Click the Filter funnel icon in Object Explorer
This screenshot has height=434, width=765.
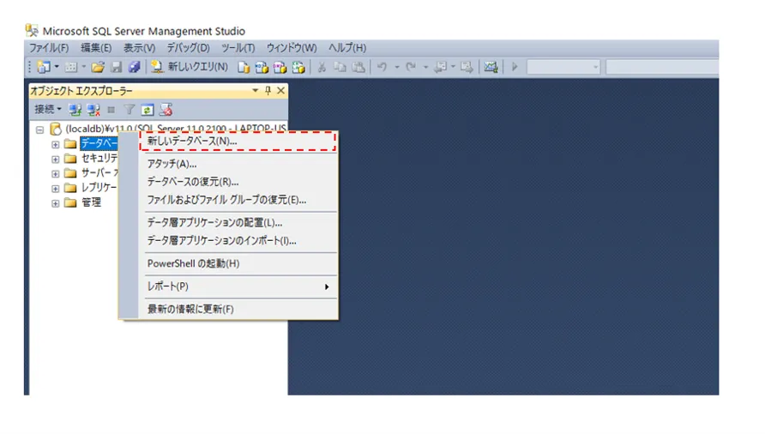tap(130, 110)
